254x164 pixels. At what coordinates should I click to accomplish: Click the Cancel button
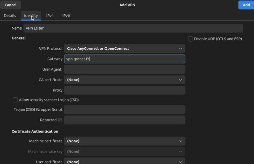pyautogui.click(x=10, y=5)
